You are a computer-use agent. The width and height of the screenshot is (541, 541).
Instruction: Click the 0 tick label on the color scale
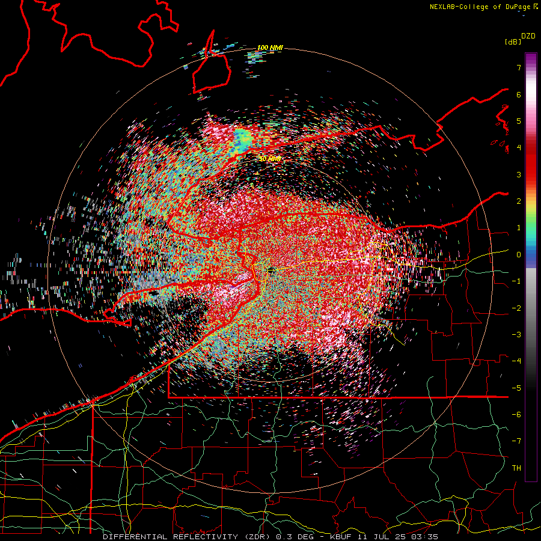(519, 255)
